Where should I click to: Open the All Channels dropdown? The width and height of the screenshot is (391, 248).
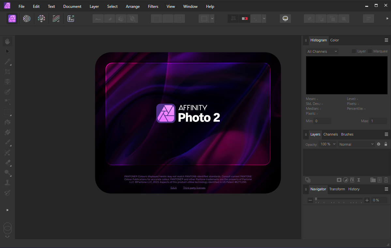(x=322, y=51)
